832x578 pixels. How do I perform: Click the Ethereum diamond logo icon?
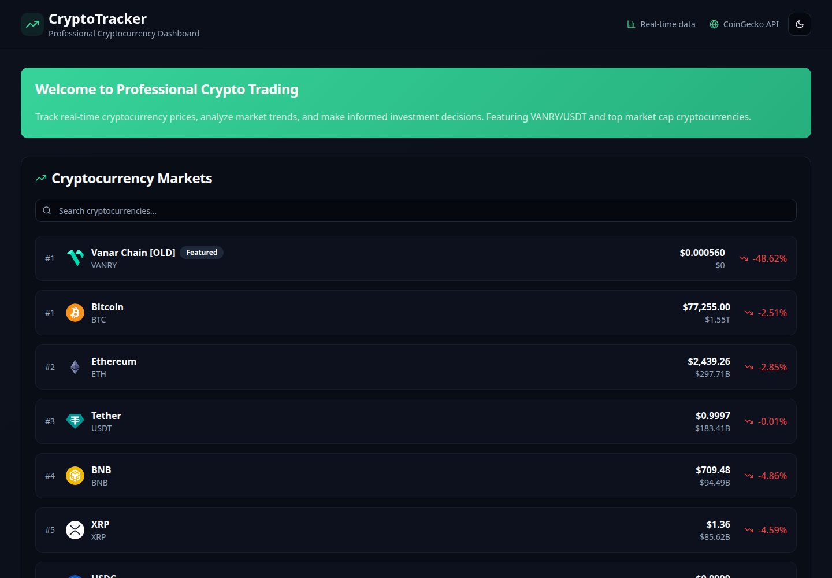tap(75, 367)
